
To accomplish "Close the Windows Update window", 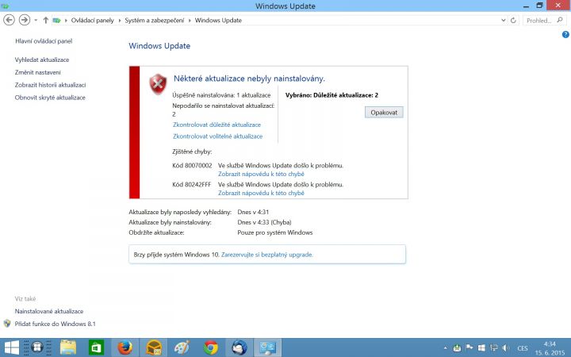I will 558,5.
